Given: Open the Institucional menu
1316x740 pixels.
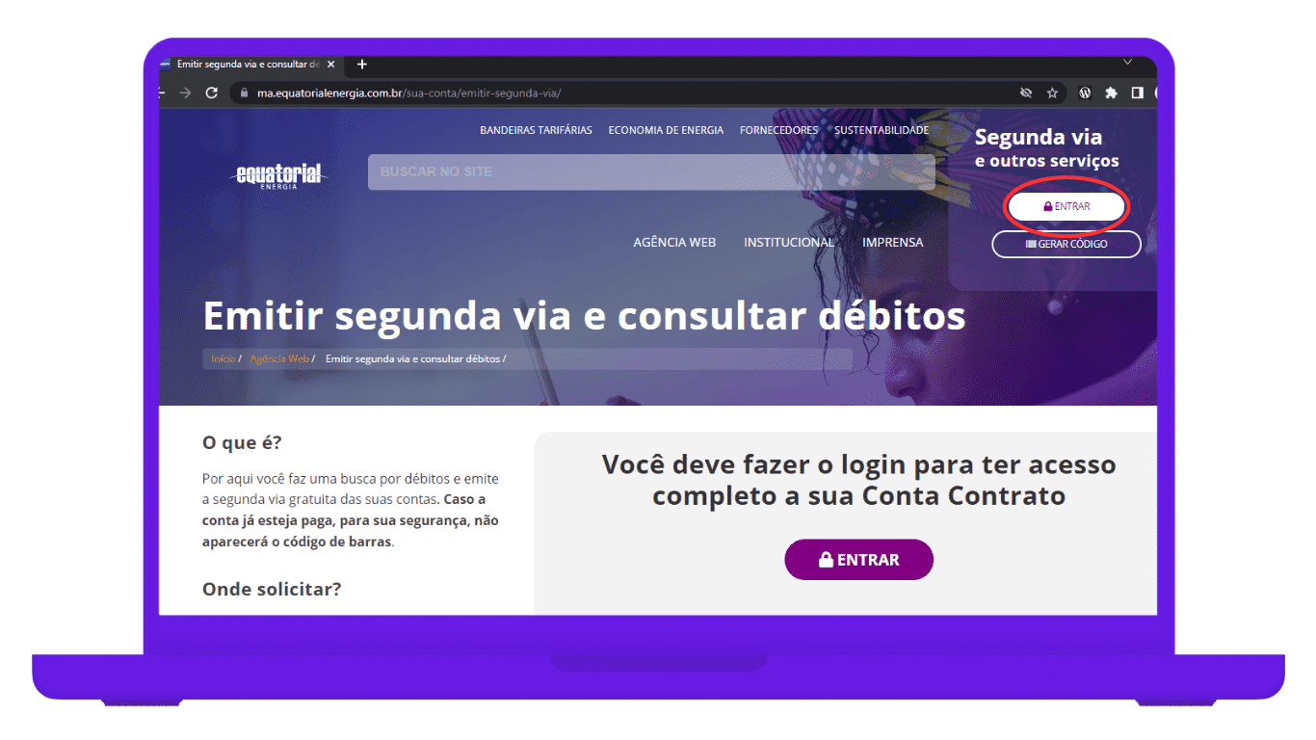Looking at the screenshot, I should [x=789, y=243].
